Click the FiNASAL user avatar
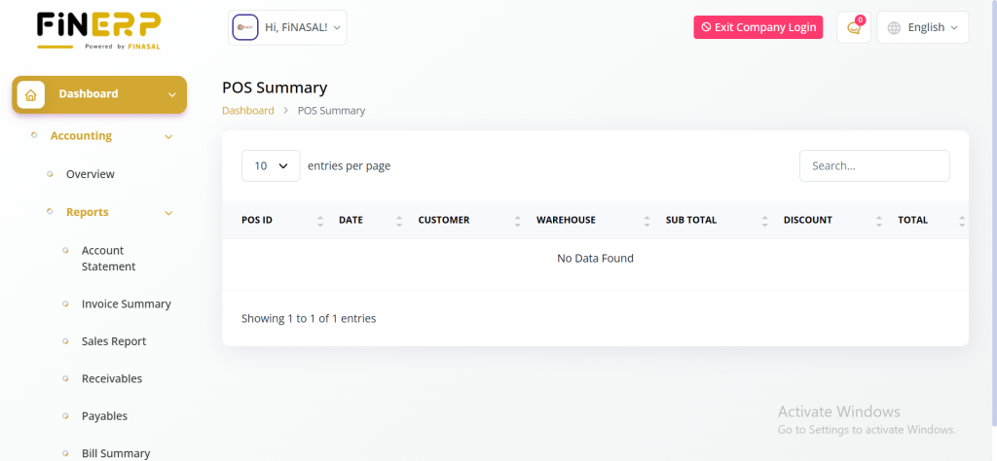 pyautogui.click(x=244, y=27)
